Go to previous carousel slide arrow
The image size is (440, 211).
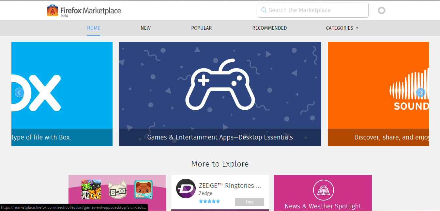19,93
